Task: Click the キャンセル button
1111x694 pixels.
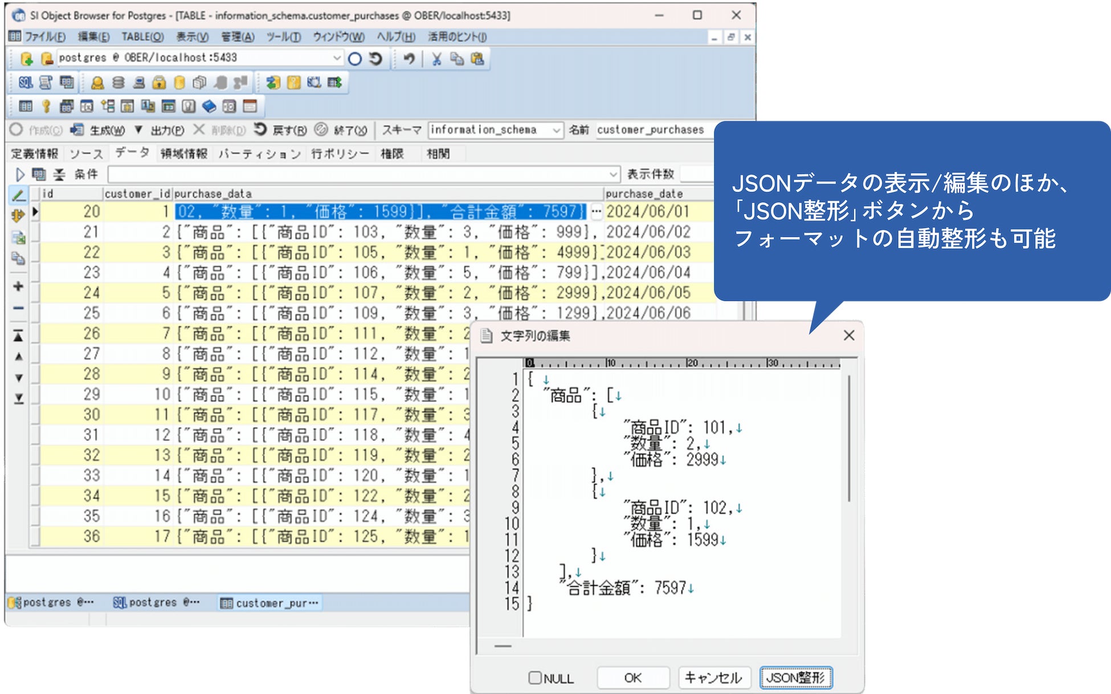Action: pos(713,677)
